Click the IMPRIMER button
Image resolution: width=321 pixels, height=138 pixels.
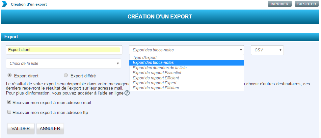(280, 4)
